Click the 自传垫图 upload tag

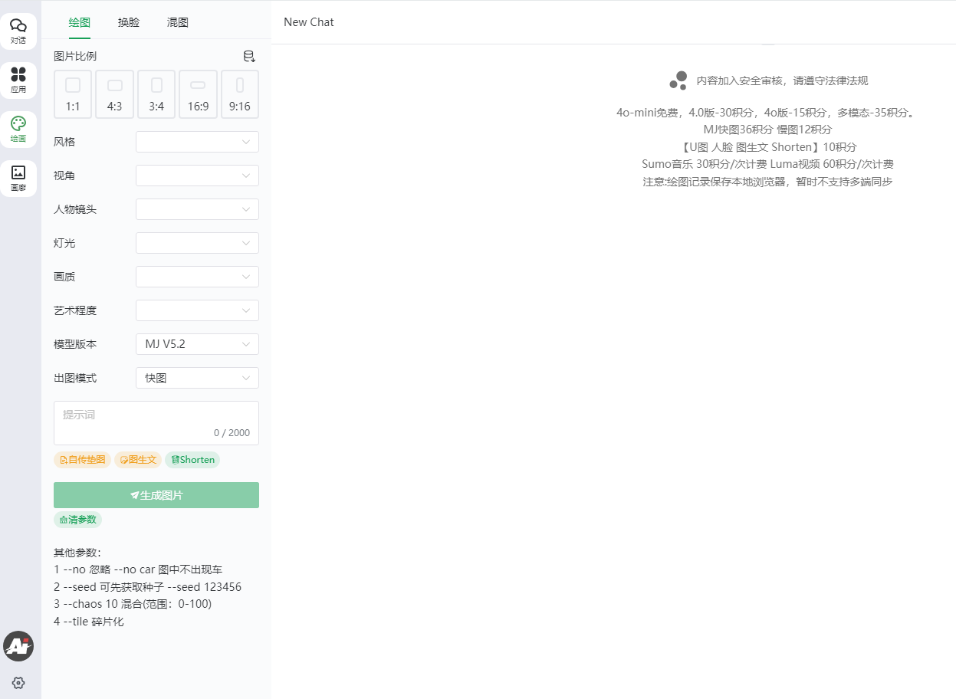click(x=82, y=460)
